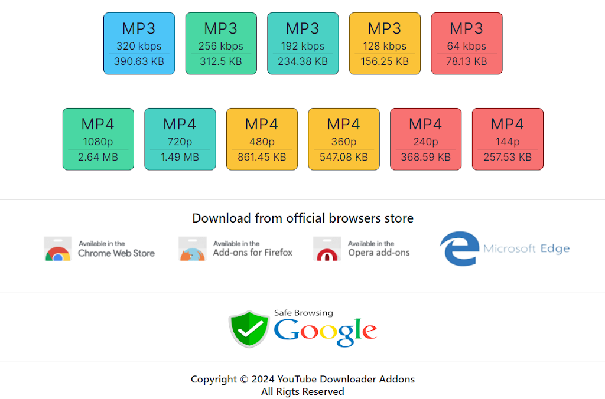Download the MP3 320 kbps file
The image size is (605, 399).
click(139, 44)
